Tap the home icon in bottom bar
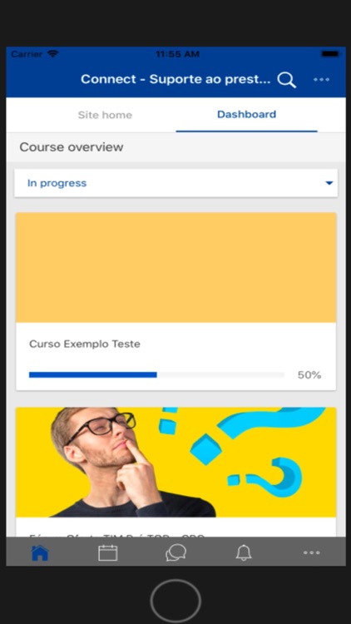The width and height of the screenshot is (351, 624). pyautogui.click(x=40, y=552)
